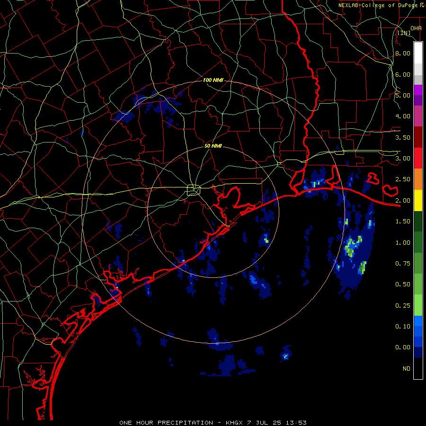Click the OHA product label
This screenshot has width=426, height=426.
coord(416,28)
